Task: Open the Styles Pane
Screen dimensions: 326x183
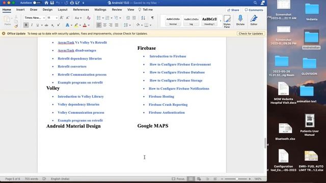Action: [x=227, y=21]
